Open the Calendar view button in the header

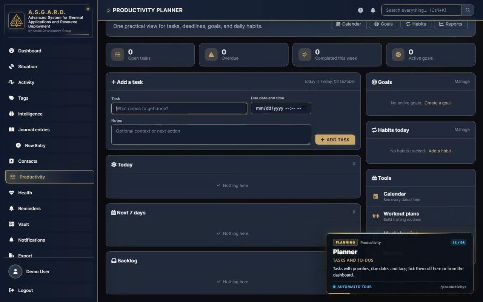(349, 24)
